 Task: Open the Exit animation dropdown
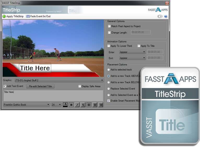click(x=133, y=58)
